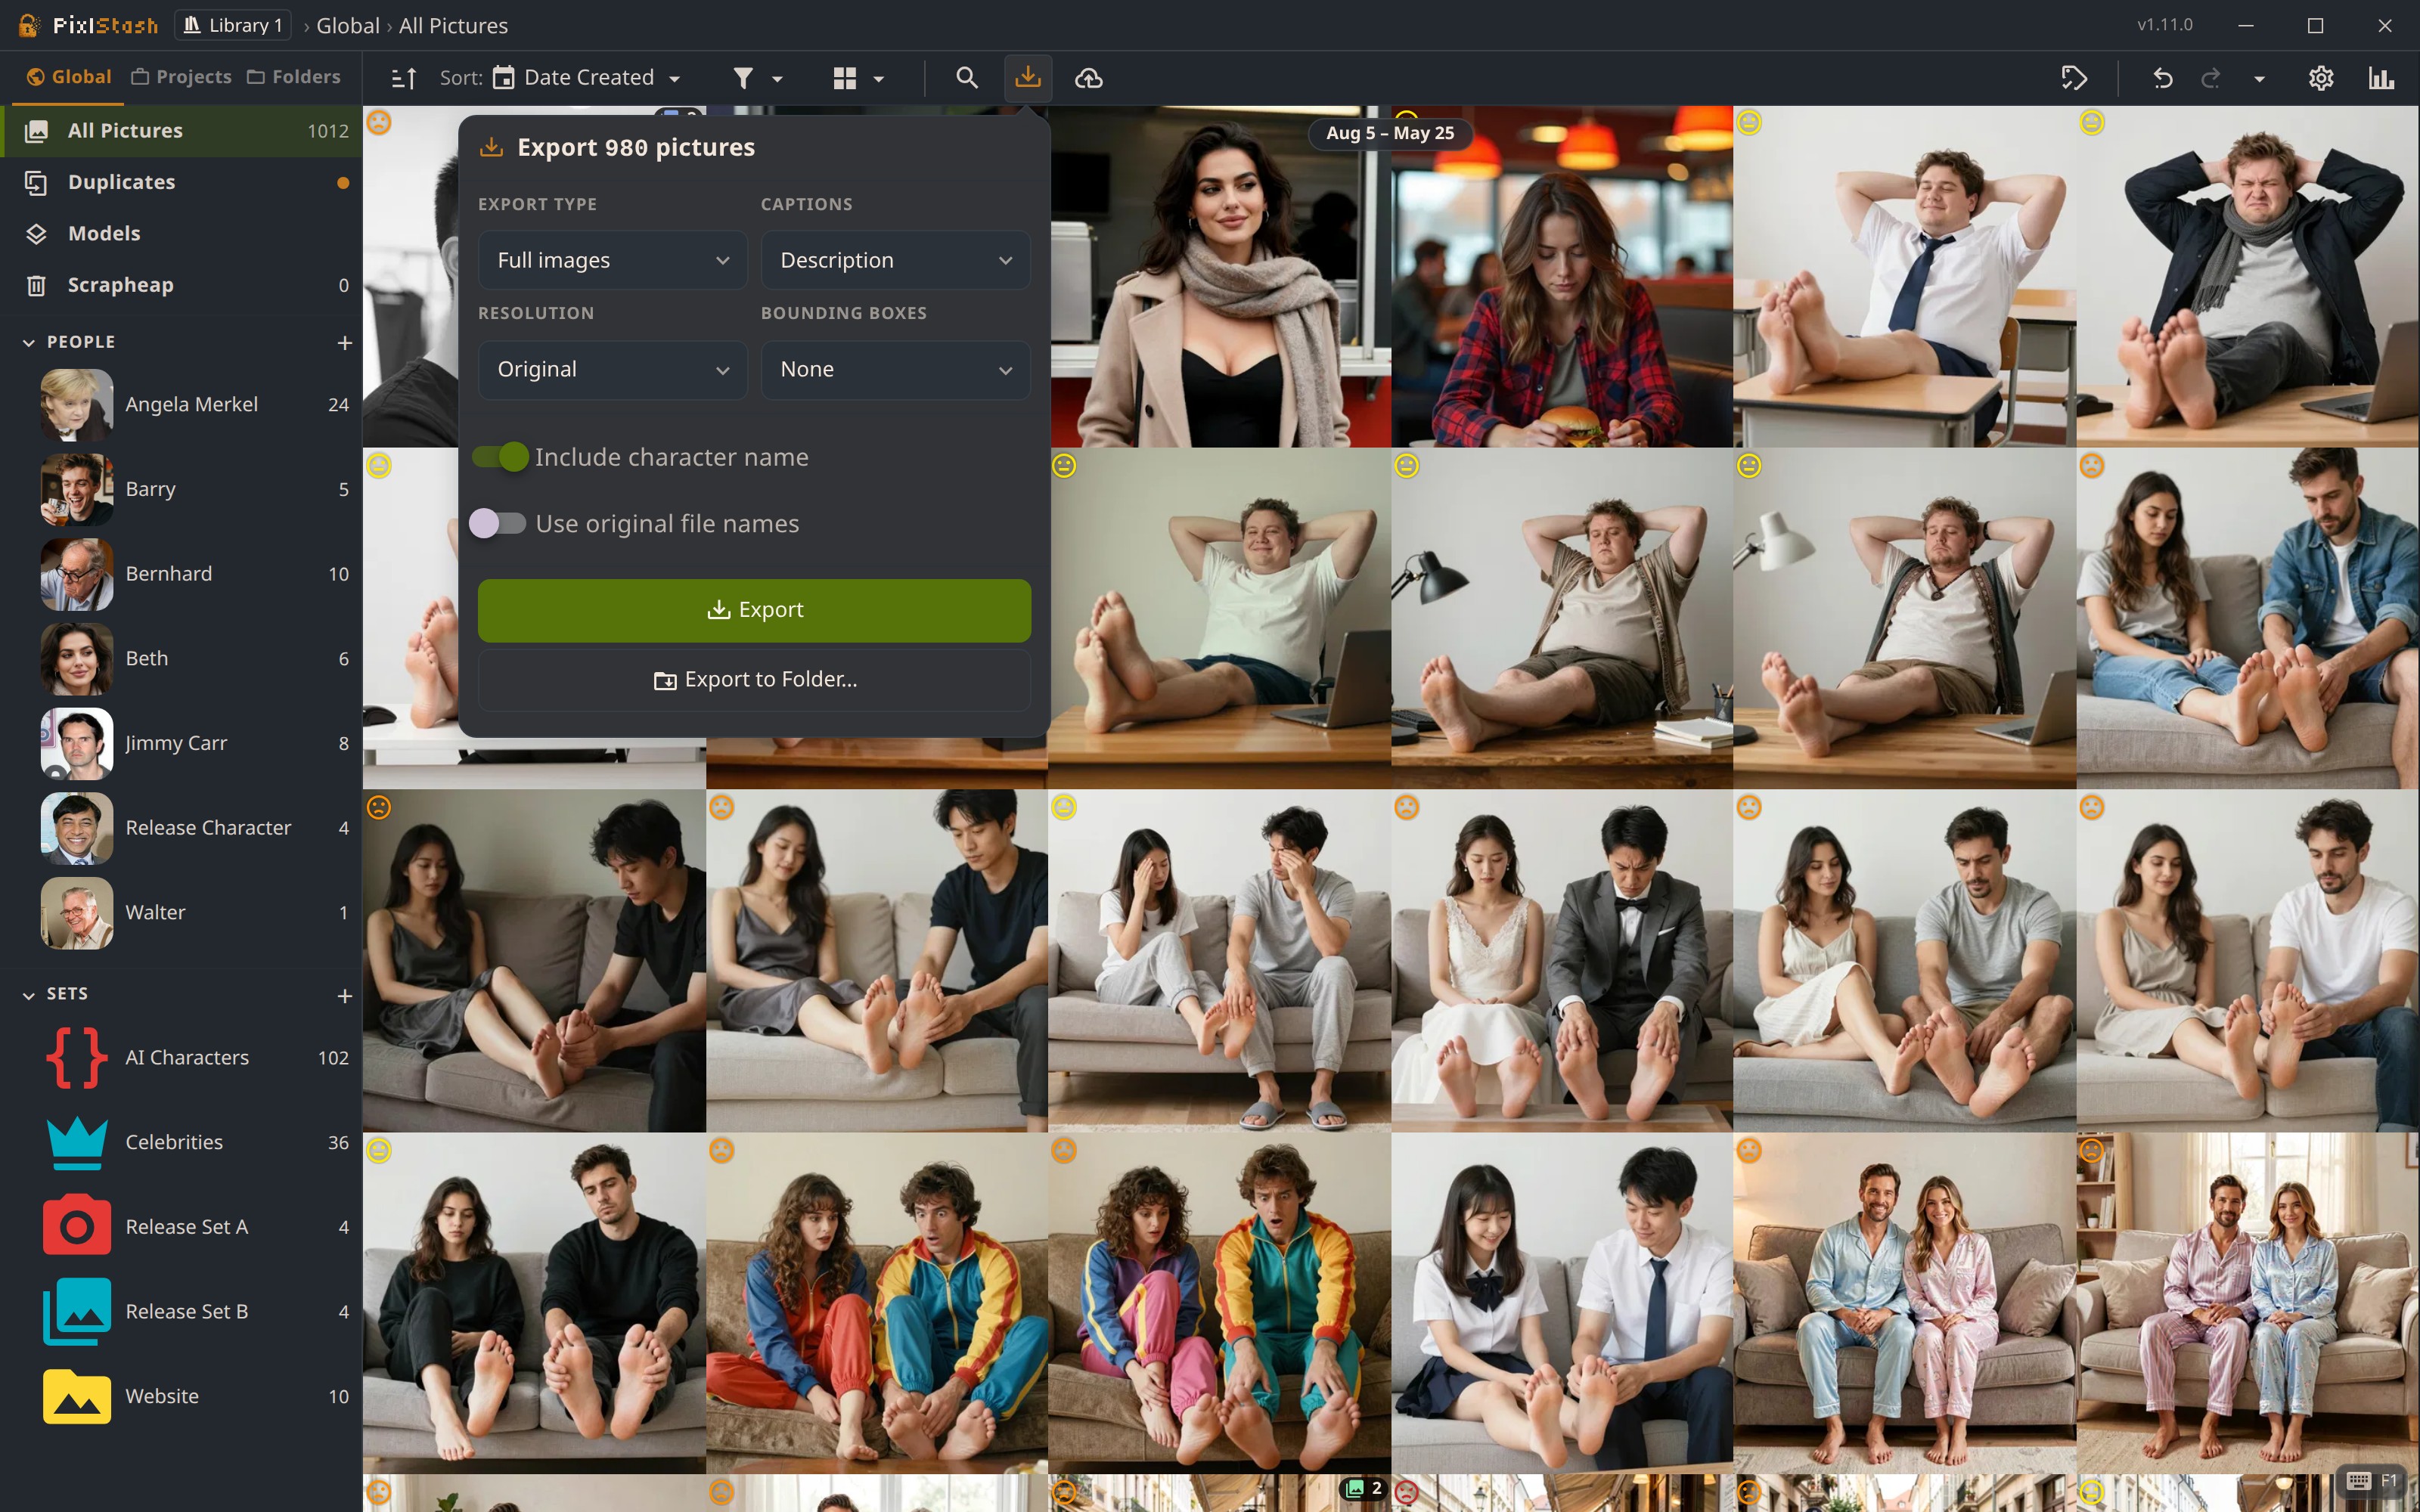Switch to Global tab

69,77
